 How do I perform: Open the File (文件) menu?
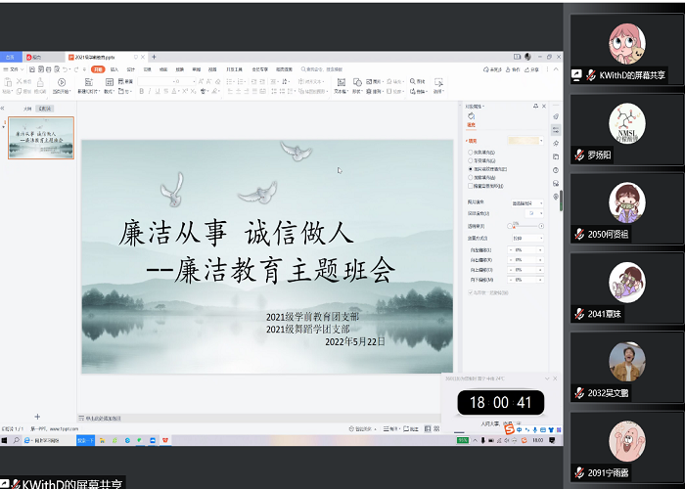pyautogui.click(x=14, y=69)
